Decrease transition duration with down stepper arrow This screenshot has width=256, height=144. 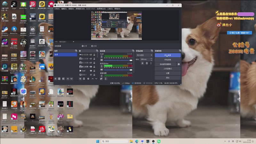pos(151,60)
